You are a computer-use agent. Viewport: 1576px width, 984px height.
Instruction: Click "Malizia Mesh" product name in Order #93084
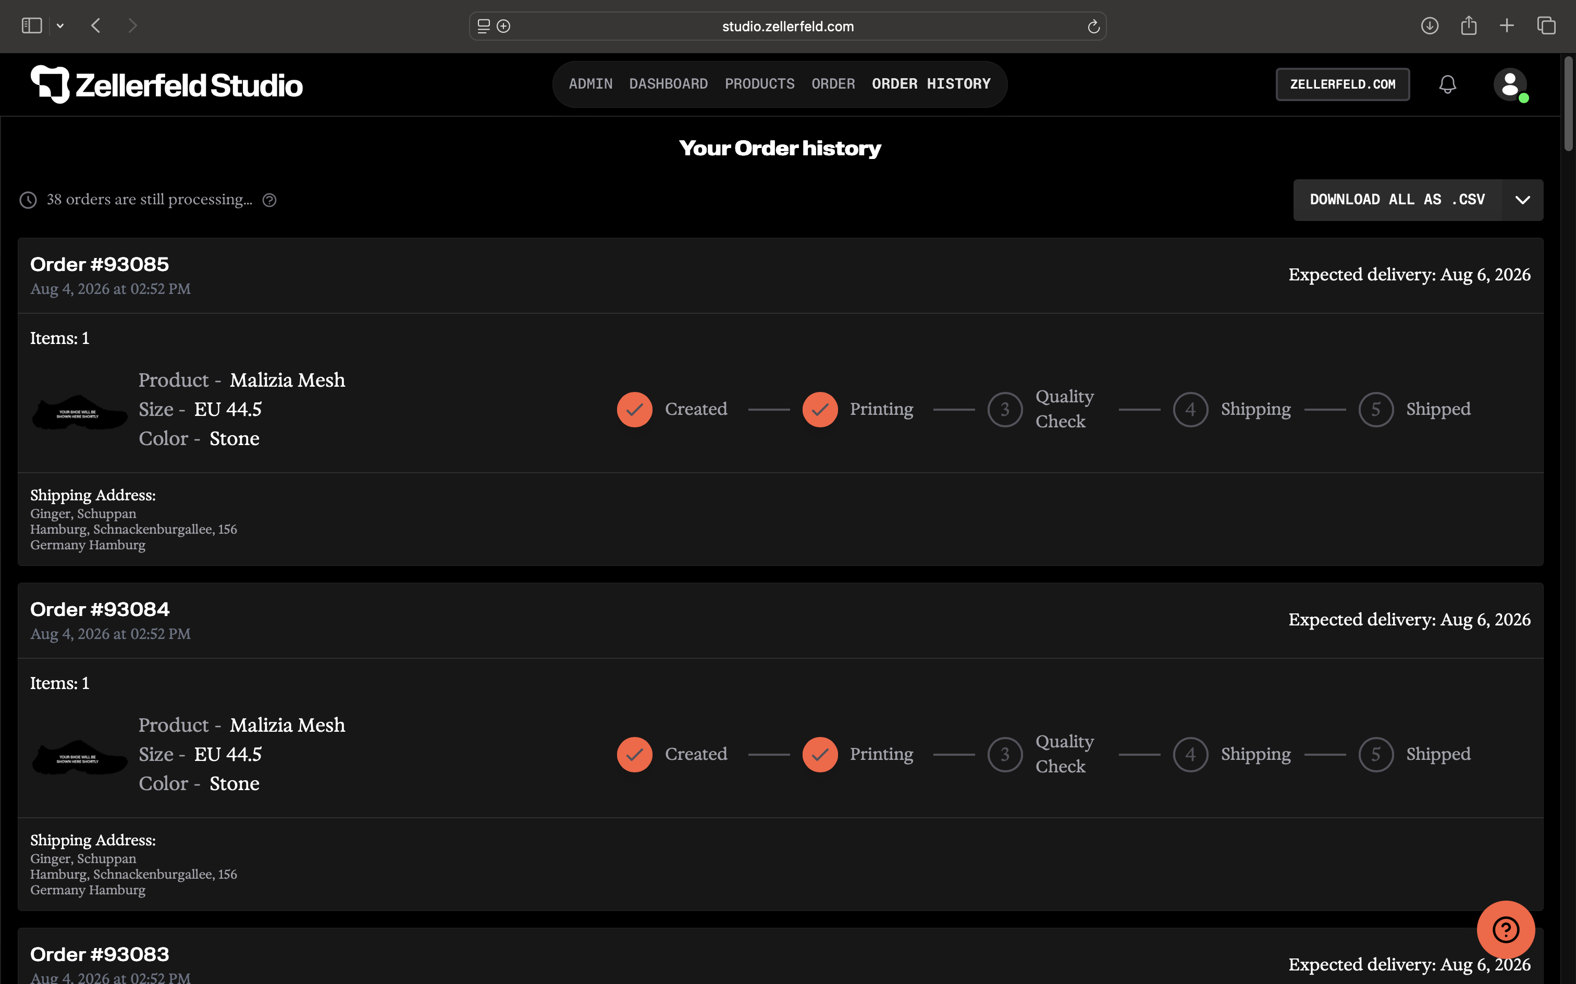(x=287, y=725)
